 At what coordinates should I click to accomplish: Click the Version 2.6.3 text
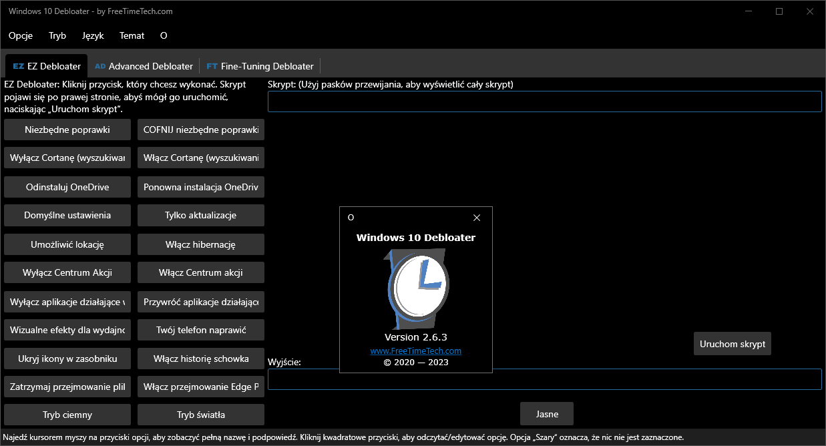point(416,337)
